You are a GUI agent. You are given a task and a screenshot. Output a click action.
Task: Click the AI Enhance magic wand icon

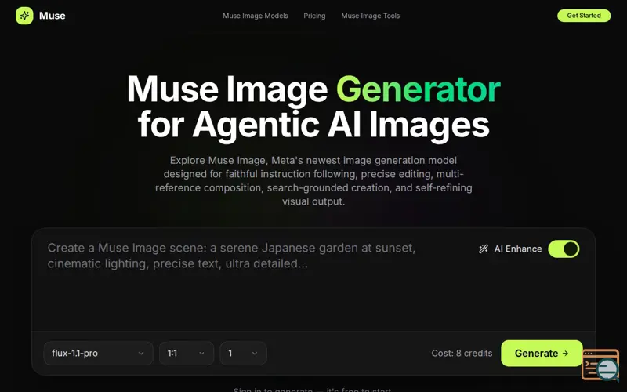point(483,249)
